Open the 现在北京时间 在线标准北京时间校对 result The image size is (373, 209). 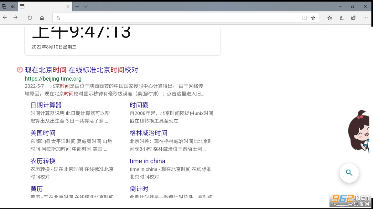[81, 70]
